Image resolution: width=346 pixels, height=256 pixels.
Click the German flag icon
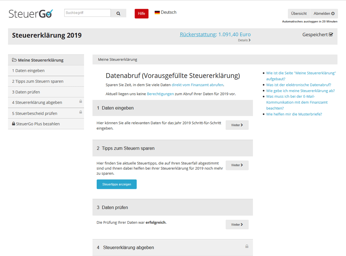pyautogui.click(x=157, y=12)
